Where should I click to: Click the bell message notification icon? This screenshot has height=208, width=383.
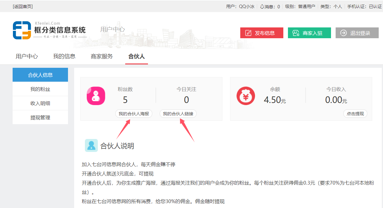tap(262, 6)
